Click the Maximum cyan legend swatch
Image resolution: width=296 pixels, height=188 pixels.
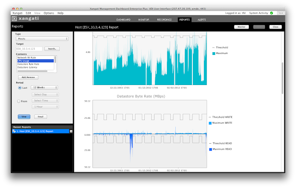click(x=214, y=54)
